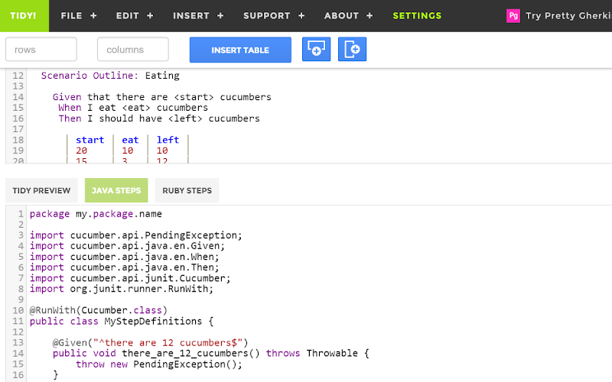Open the FILE menu
This screenshot has width=612, height=382.
(71, 15)
